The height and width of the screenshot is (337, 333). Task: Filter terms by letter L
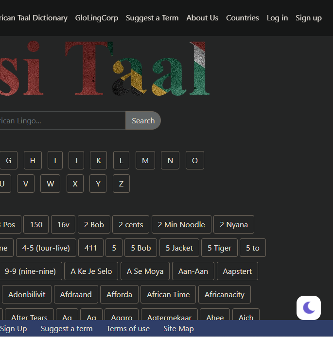click(122, 160)
